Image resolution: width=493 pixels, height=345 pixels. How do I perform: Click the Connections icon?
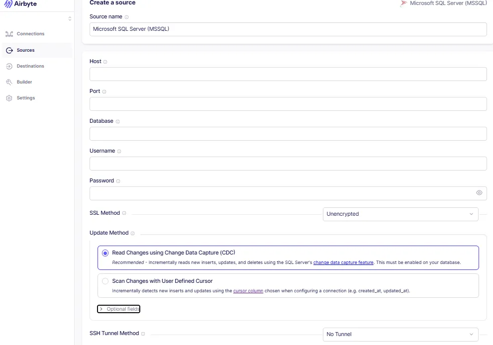pos(9,34)
